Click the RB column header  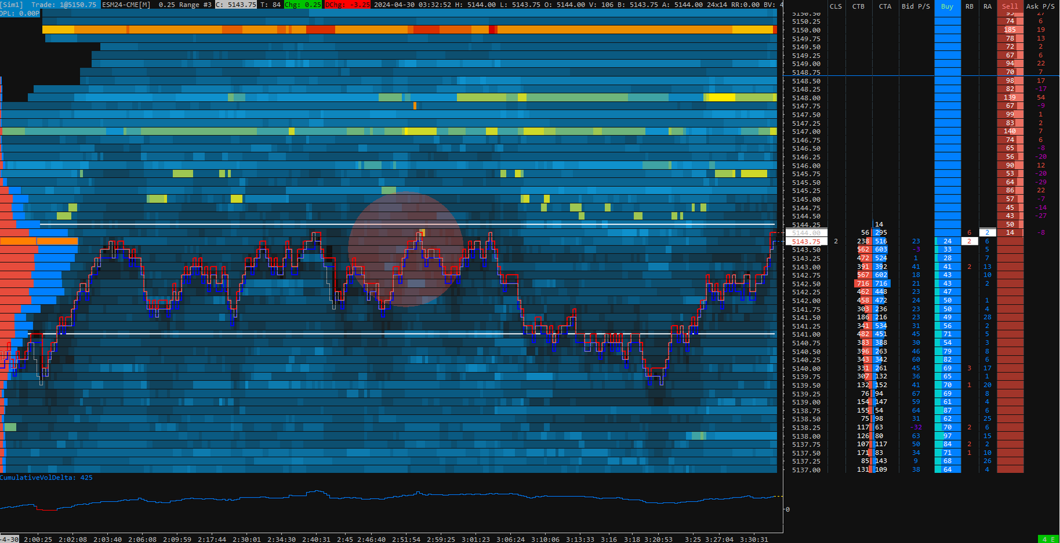[970, 6]
